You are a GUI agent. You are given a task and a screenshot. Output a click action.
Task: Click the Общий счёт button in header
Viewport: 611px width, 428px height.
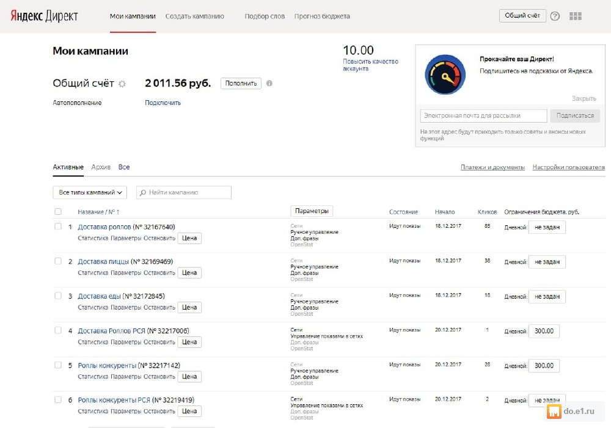click(522, 16)
